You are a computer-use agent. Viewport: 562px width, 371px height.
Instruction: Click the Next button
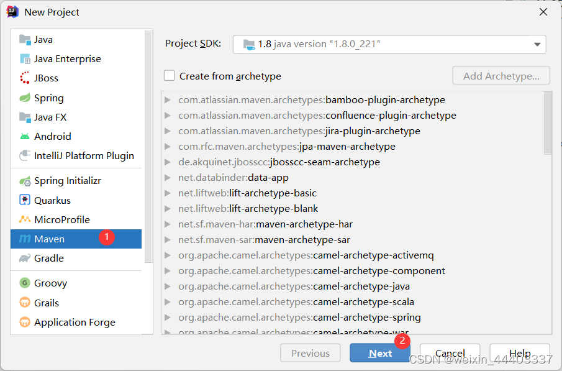pyautogui.click(x=380, y=354)
